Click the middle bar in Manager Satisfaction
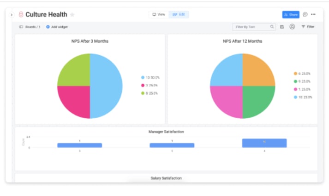The height and width of the screenshot is (196, 329). [172, 145]
